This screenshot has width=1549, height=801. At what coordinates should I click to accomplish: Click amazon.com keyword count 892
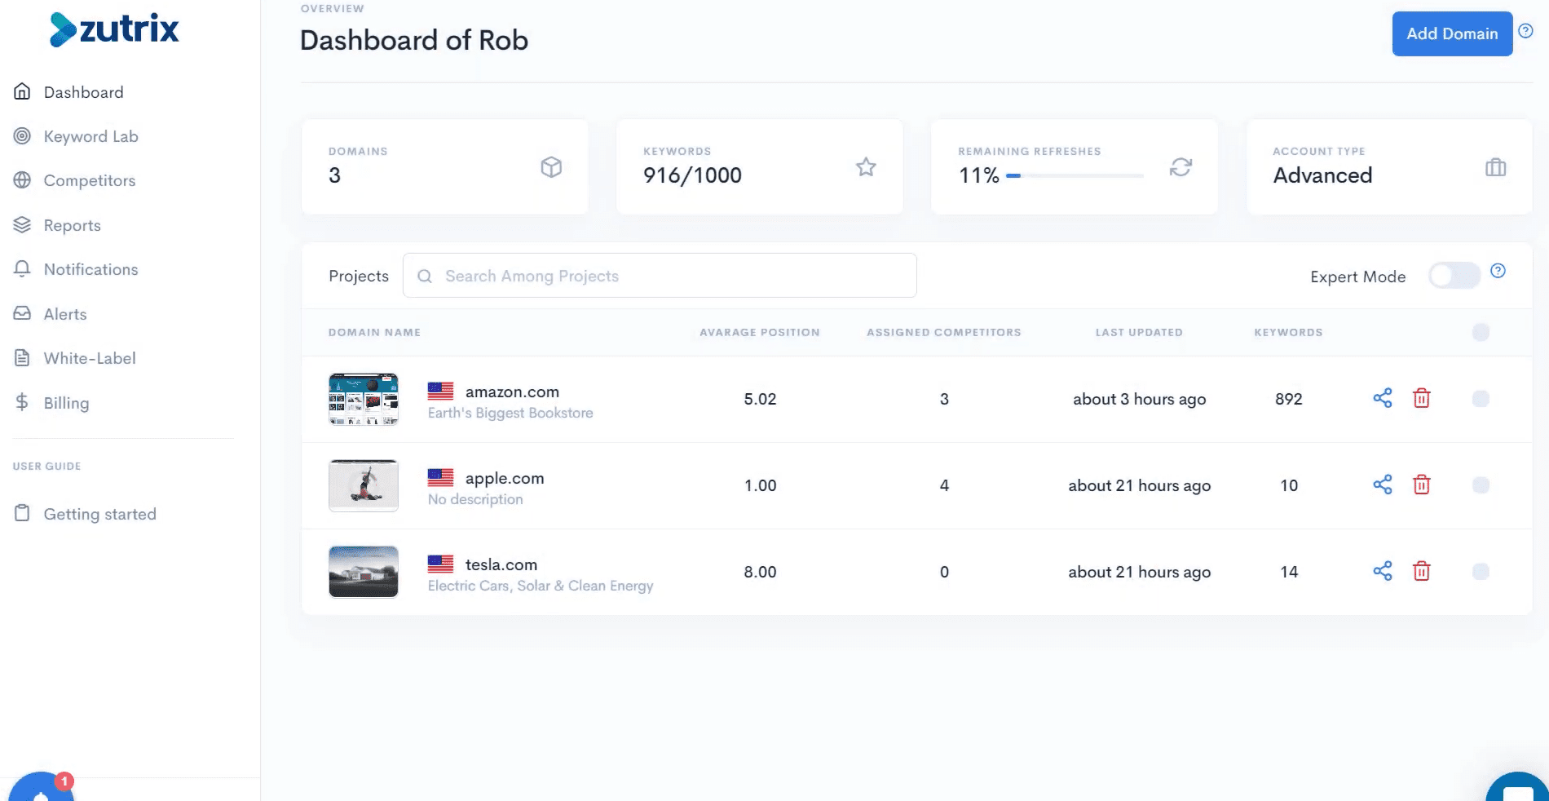[1289, 399]
